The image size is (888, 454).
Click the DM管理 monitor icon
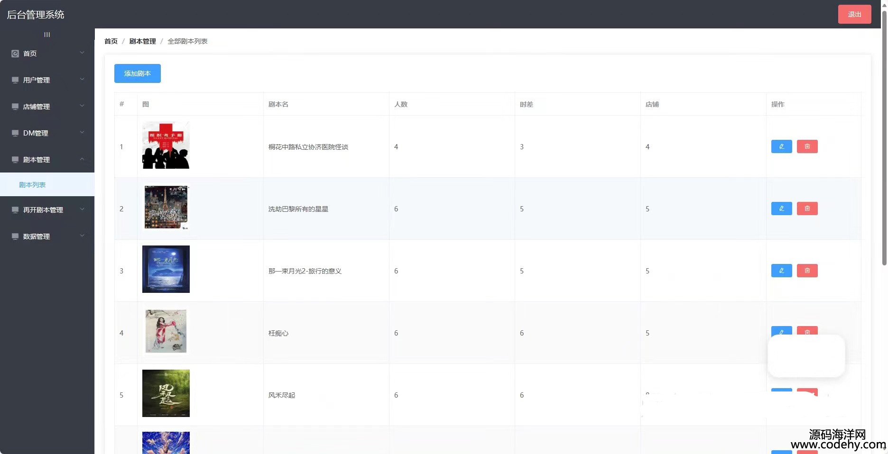(15, 133)
